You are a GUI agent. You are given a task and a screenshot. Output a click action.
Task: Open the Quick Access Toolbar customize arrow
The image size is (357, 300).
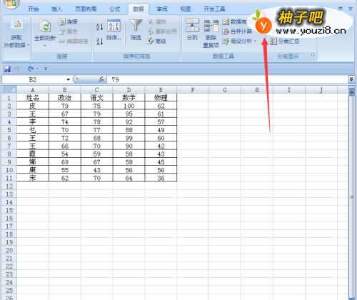[45, 69]
